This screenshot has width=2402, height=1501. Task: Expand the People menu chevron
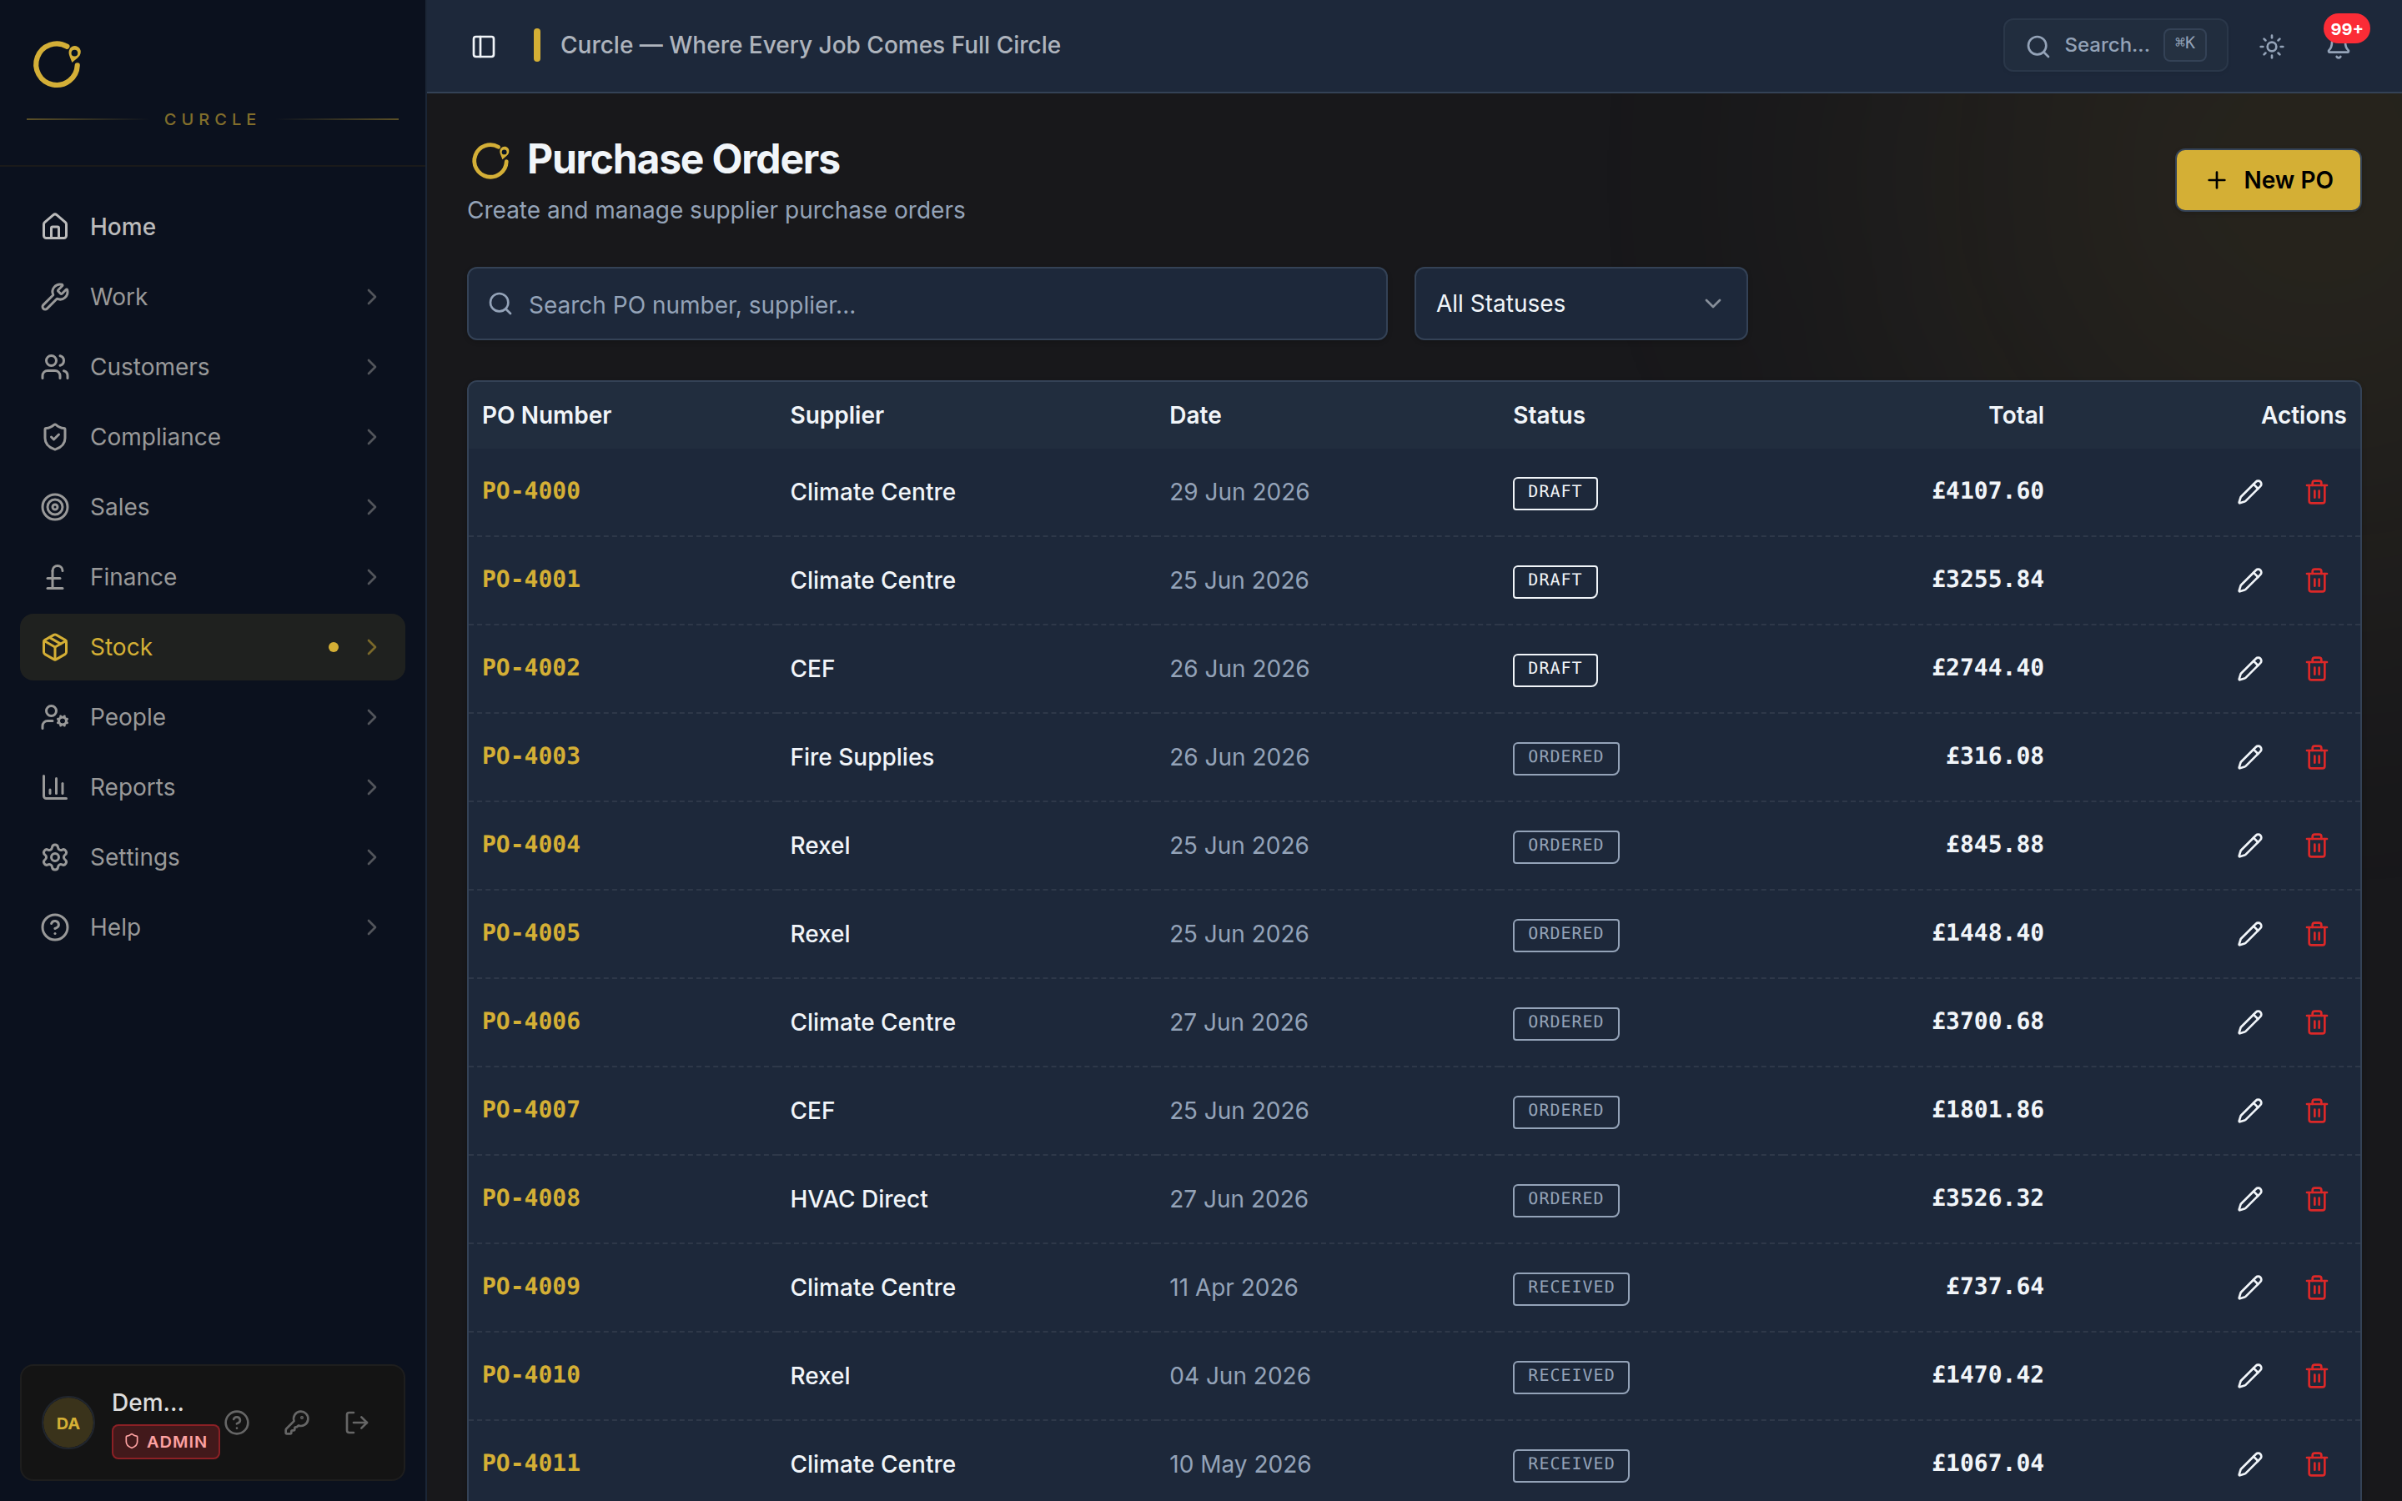(x=371, y=717)
